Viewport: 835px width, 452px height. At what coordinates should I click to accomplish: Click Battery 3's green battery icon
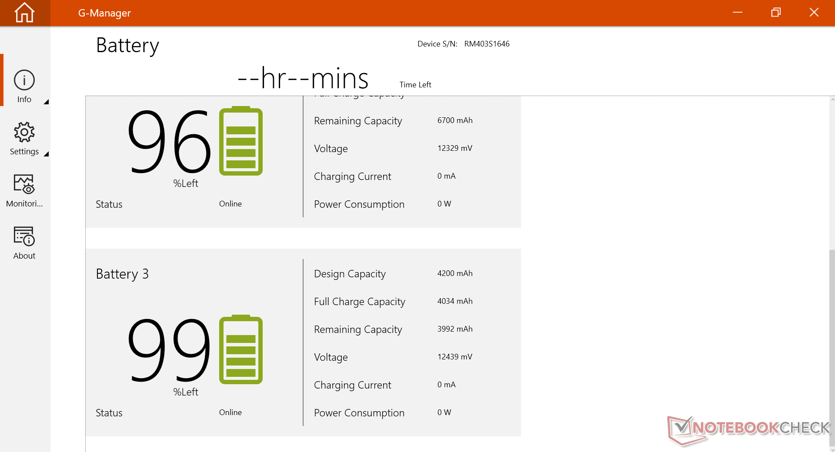[240, 350]
